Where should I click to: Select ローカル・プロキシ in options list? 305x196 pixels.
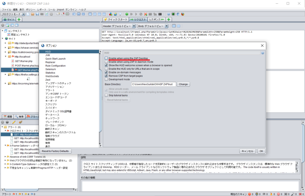(56, 125)
